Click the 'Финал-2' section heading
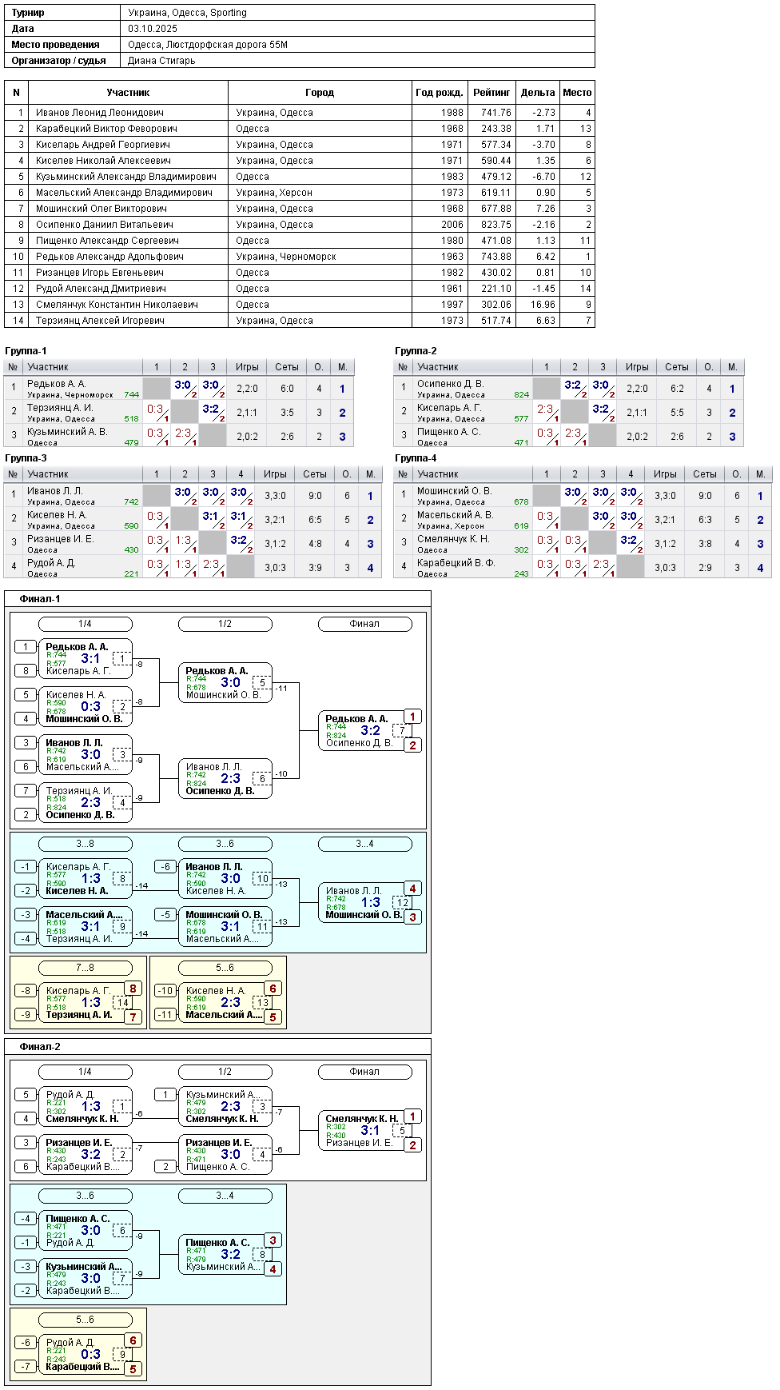 [x=40, y=1047]
